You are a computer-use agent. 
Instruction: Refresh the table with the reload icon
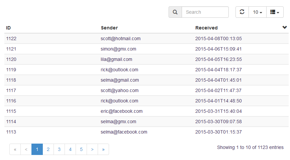coord(242,12)
